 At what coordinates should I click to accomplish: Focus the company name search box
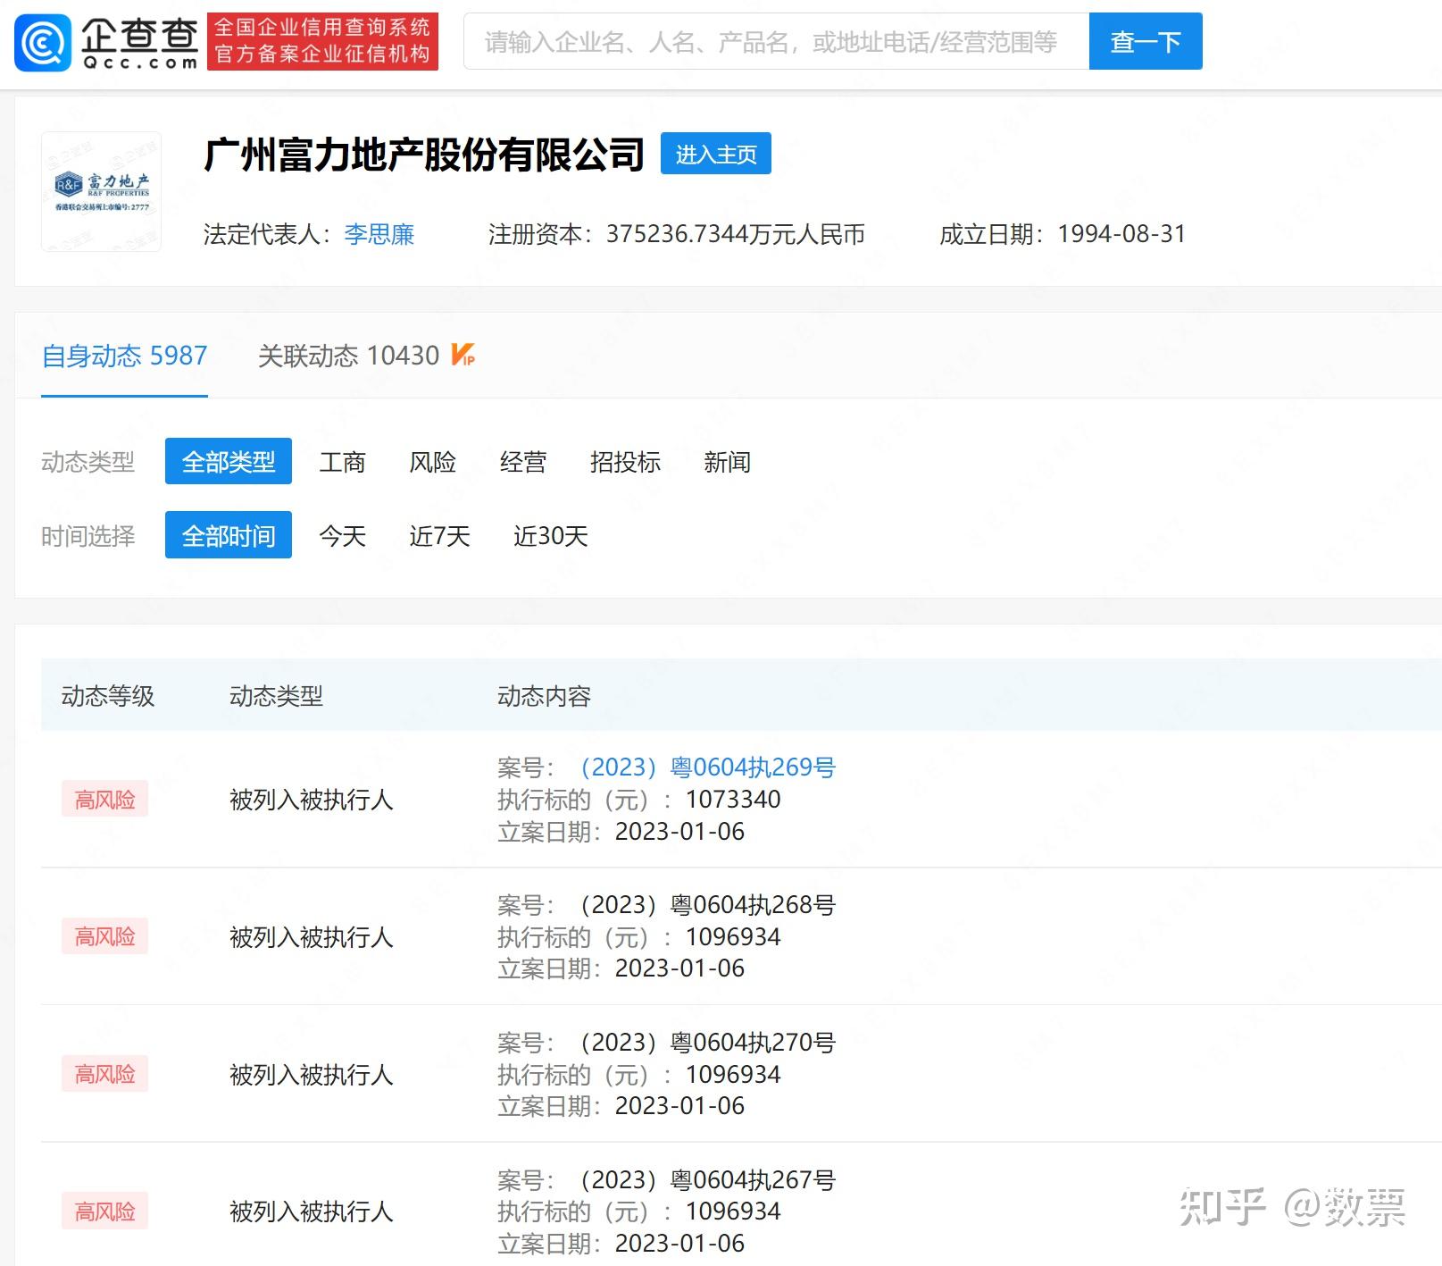[776, 42]
